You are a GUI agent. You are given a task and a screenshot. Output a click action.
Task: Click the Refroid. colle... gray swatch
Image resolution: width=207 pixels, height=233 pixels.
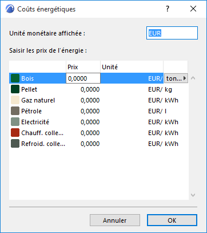15,144
